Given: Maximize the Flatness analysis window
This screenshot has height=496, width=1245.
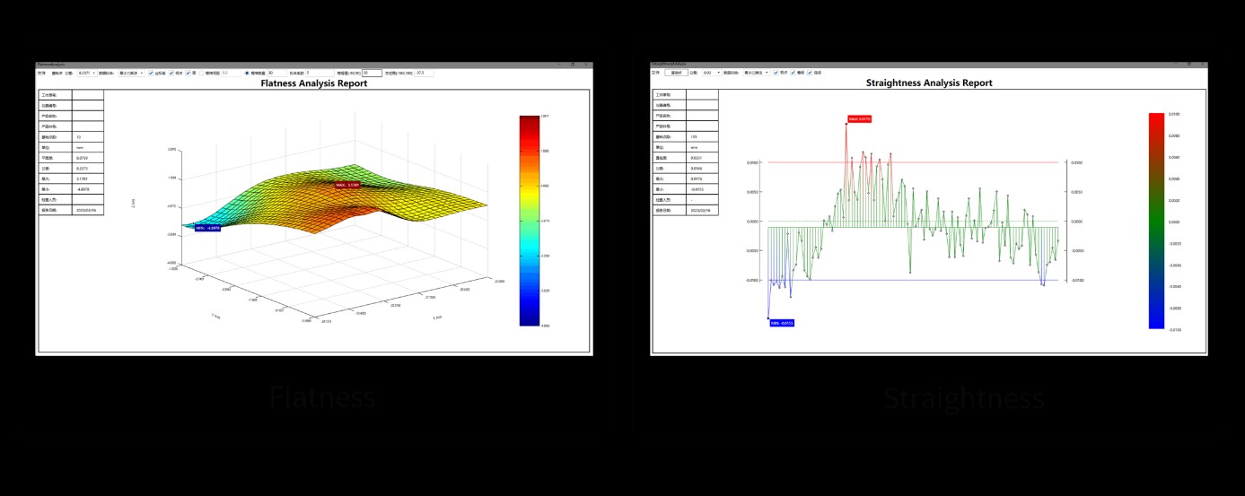Looking at the screenshot, I should [x=574, y=64].
